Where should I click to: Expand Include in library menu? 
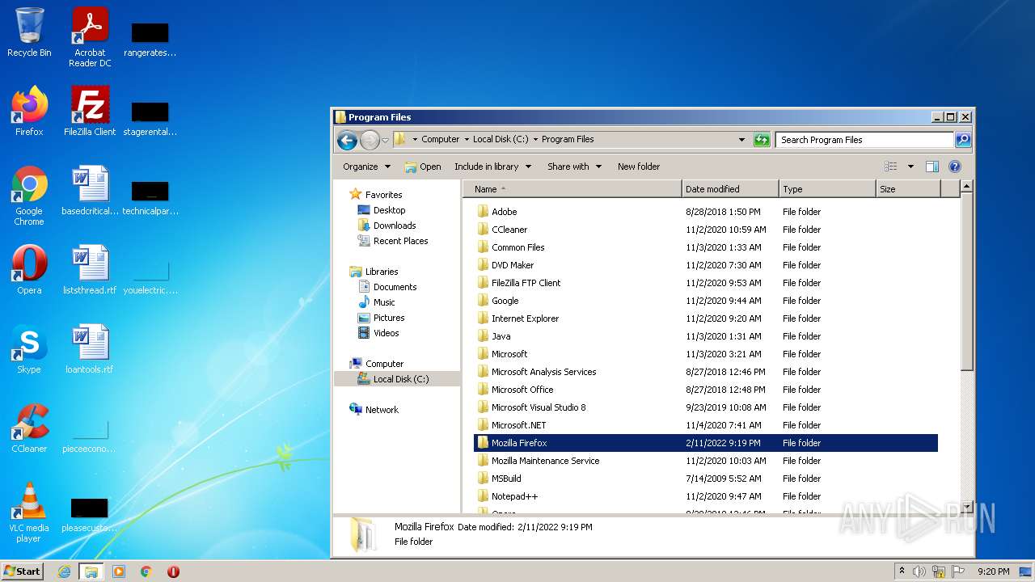click(492, 167)
